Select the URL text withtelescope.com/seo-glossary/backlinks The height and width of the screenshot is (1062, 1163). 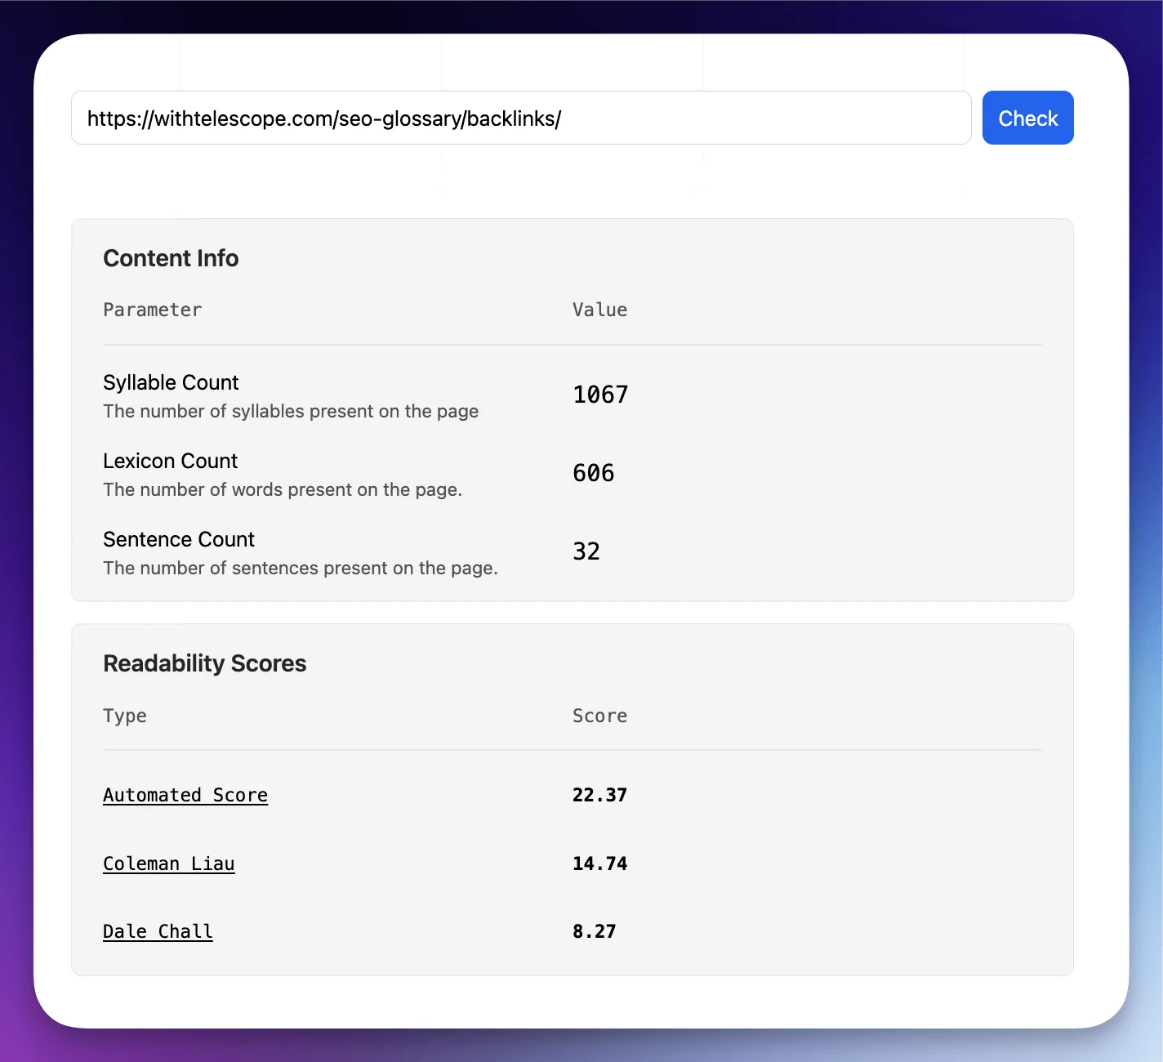pos(324,118)
